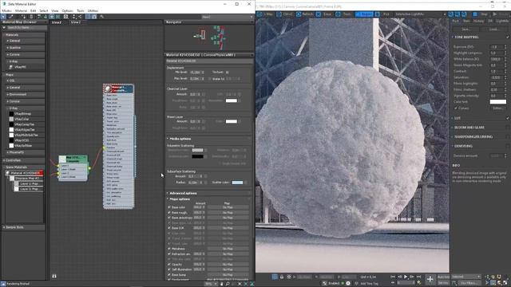Select the arrow Select tool in toolbar

pos(3,17)
